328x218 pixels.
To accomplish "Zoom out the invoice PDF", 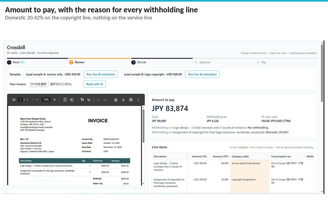I will click(x=37, y=100).
